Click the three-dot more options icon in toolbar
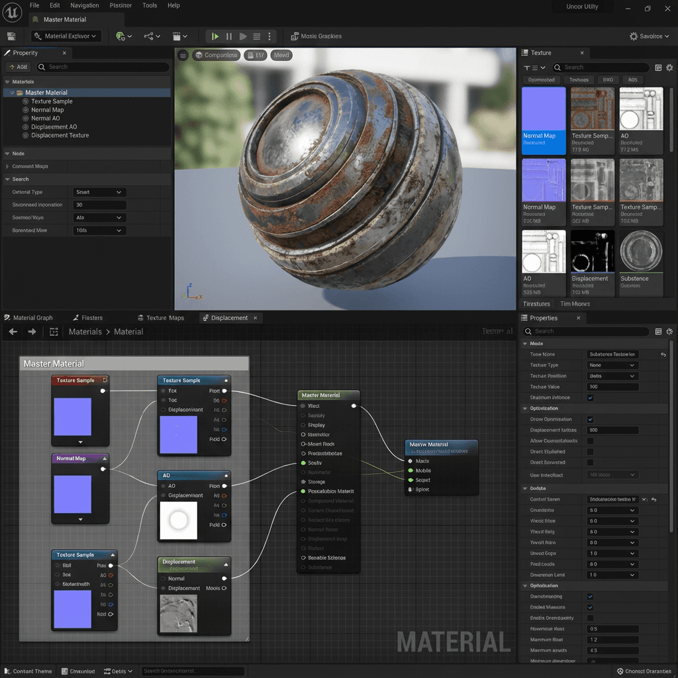Viewport: 678px width, 678px height. click(269, 36)
